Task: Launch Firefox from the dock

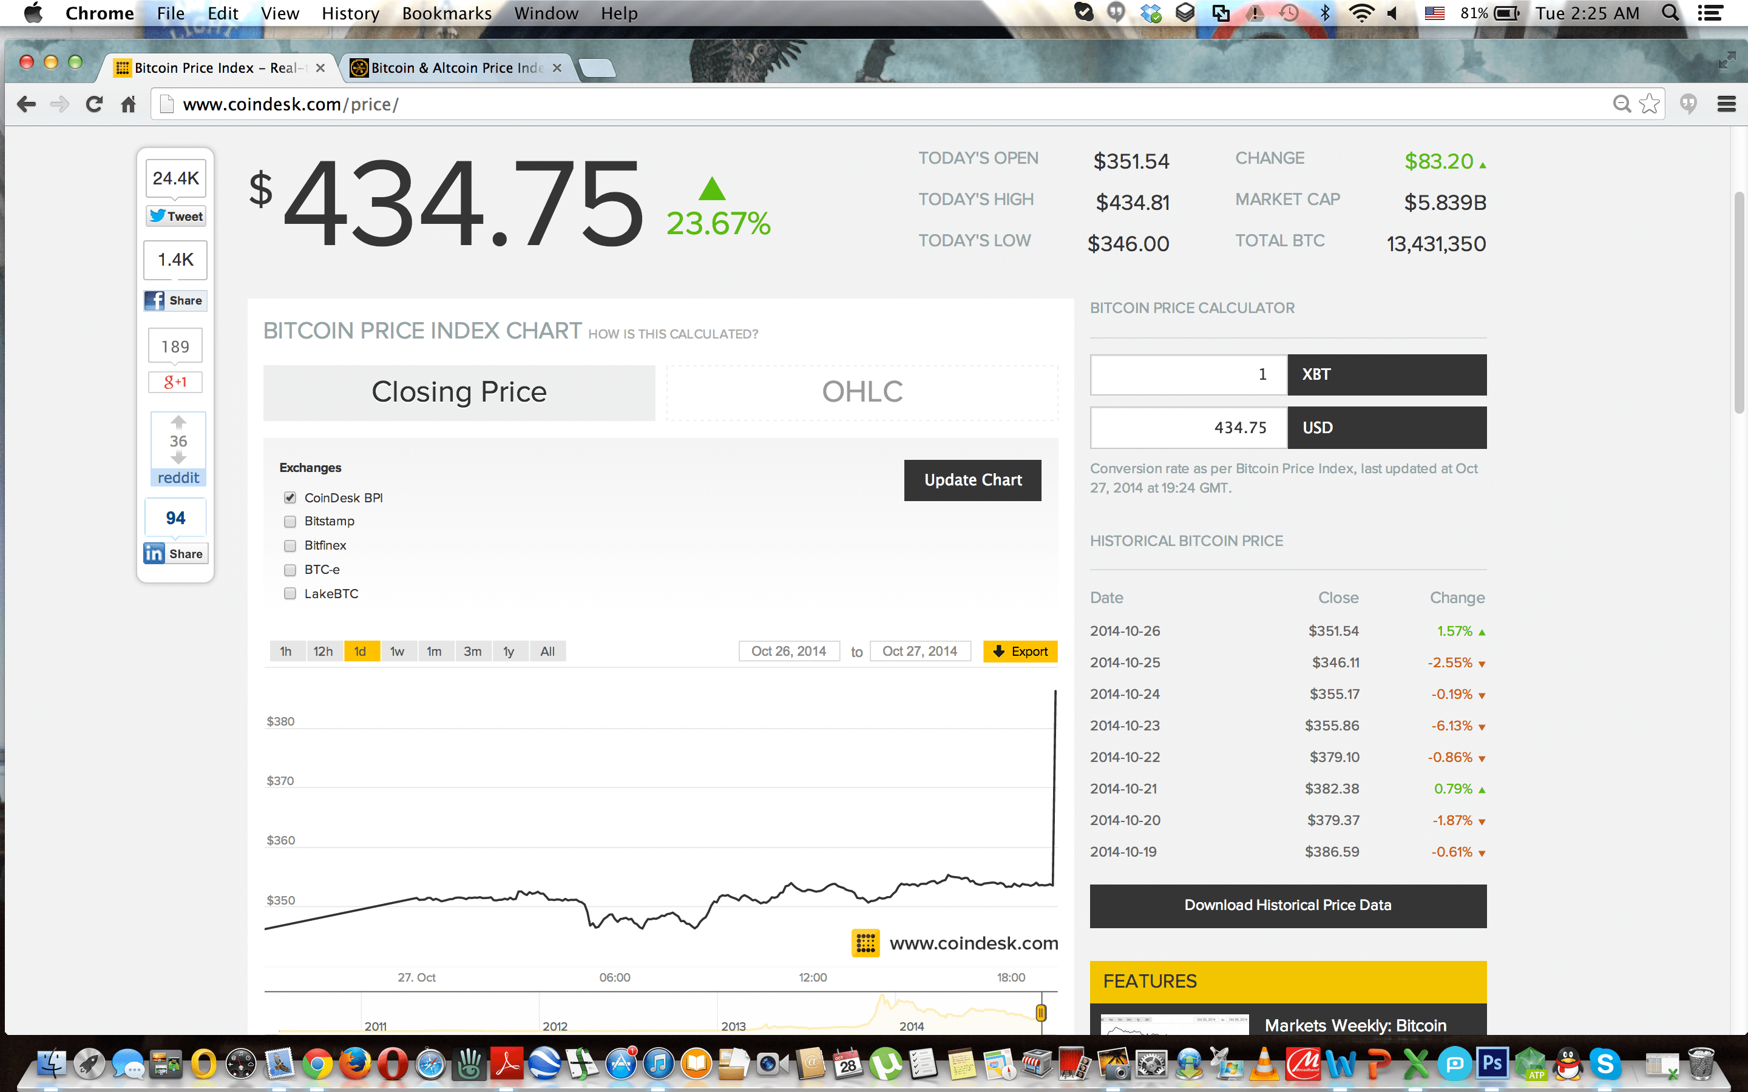Action: click(354, 1064)
